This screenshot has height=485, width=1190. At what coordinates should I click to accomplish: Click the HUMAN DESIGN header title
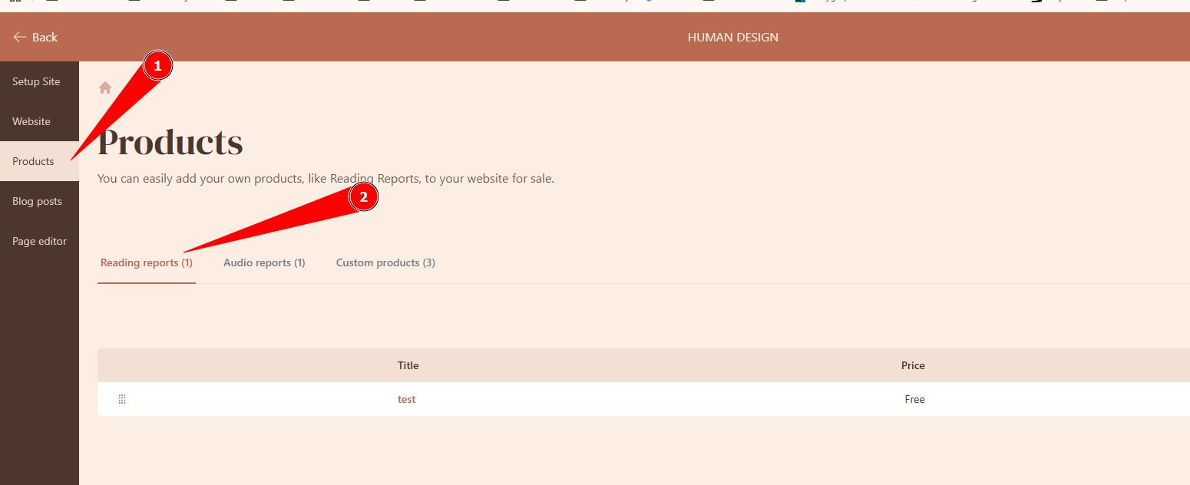click(x=732, y=37)
